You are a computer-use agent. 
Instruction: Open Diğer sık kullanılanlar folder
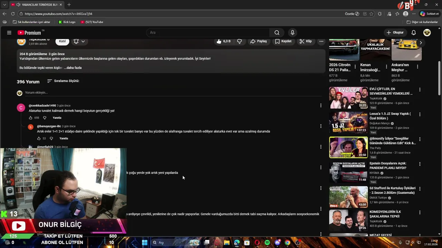(422, 22)
